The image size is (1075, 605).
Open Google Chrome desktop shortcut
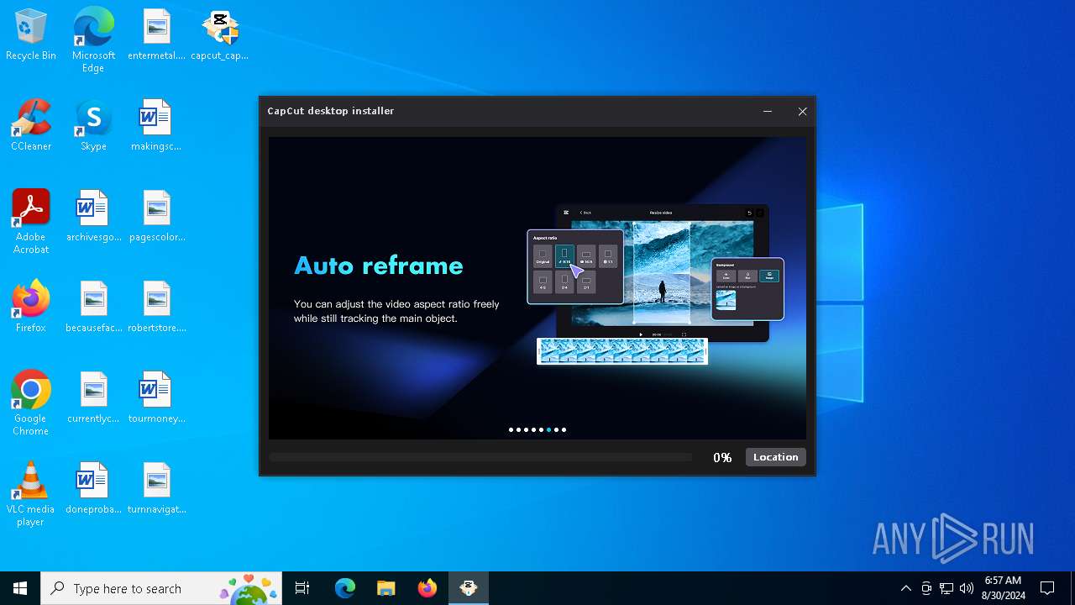click(31, 402)
